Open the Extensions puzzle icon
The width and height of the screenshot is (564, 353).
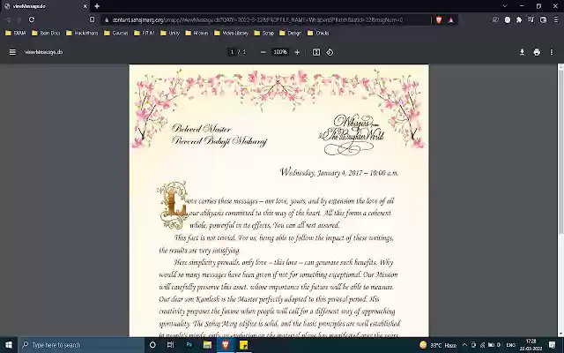point(519,19)
